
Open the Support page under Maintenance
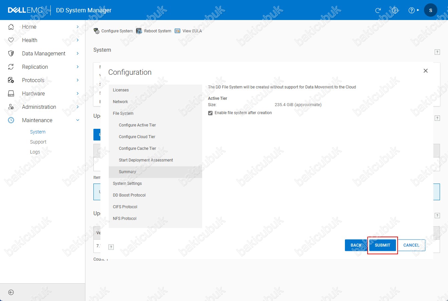point(38,142)
